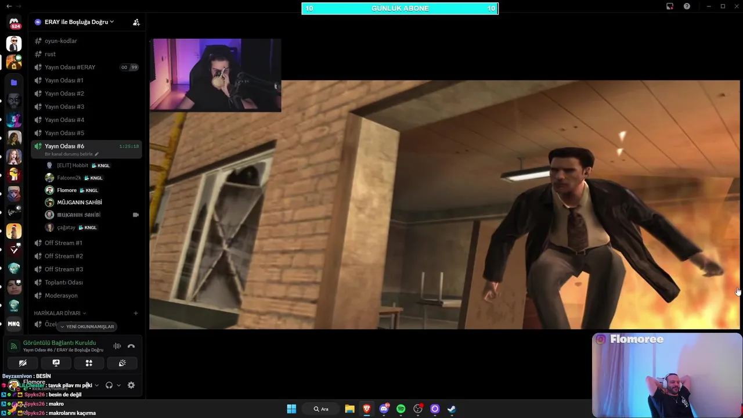Click the YENİ OKUNMAMIŞLAR unread pill
This screenshot has height=418, width=743.
pyautogui.click(x=87, y=326)
